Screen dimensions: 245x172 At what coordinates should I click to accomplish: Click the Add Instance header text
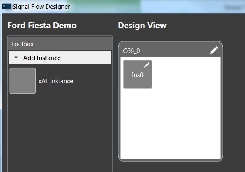(42, 58)
